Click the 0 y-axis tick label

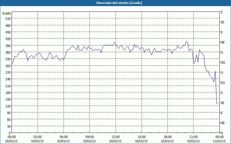point(10,133)
